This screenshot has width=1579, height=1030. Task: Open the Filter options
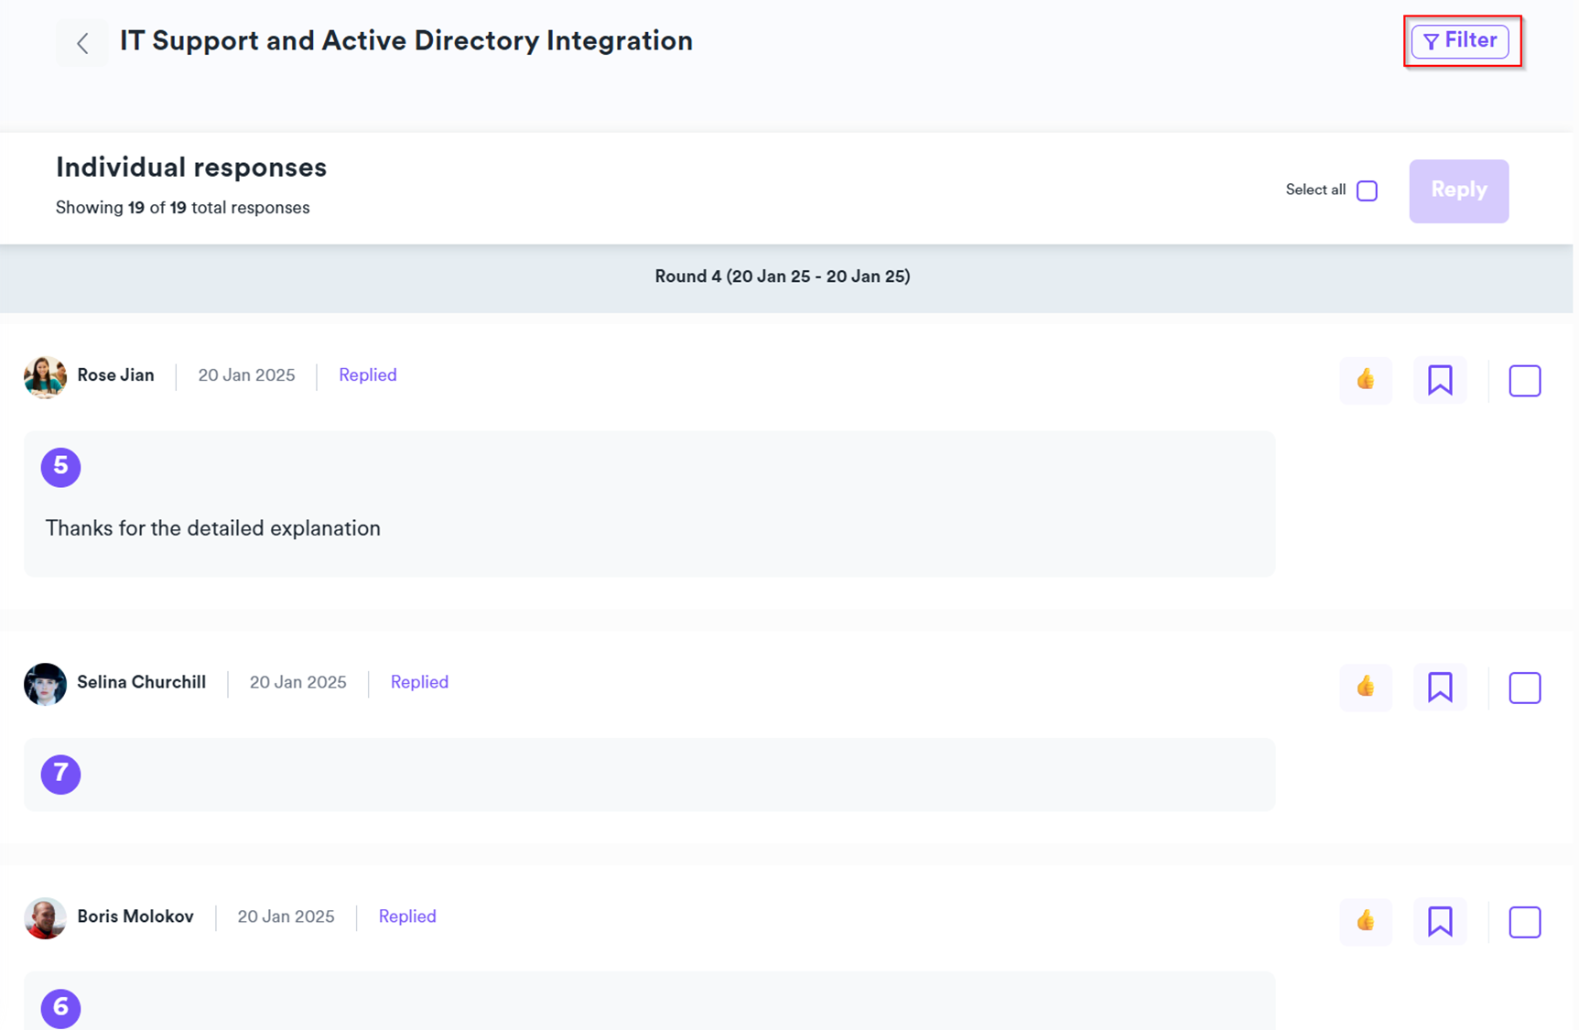tap(1459, 41)
